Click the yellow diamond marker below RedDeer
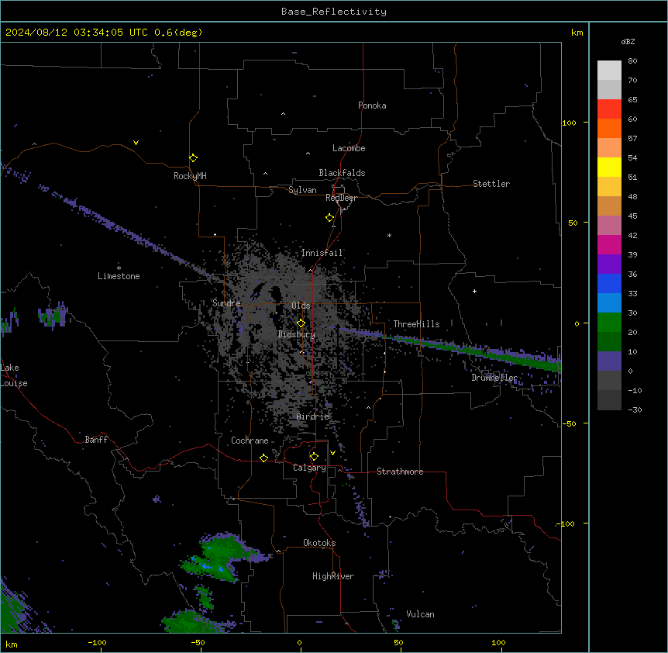 click(x=329, y=218)
